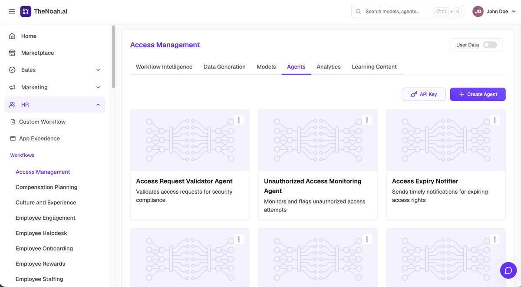Click Unauthorized Access Monitoring Agent title
The width and height of the screenshot is (521, 287).
point(313,186)
